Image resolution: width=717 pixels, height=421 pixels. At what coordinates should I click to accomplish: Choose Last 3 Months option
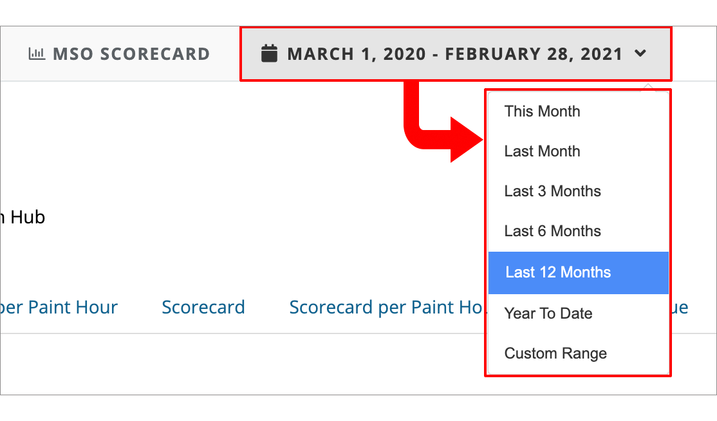(x=552, y=191)
